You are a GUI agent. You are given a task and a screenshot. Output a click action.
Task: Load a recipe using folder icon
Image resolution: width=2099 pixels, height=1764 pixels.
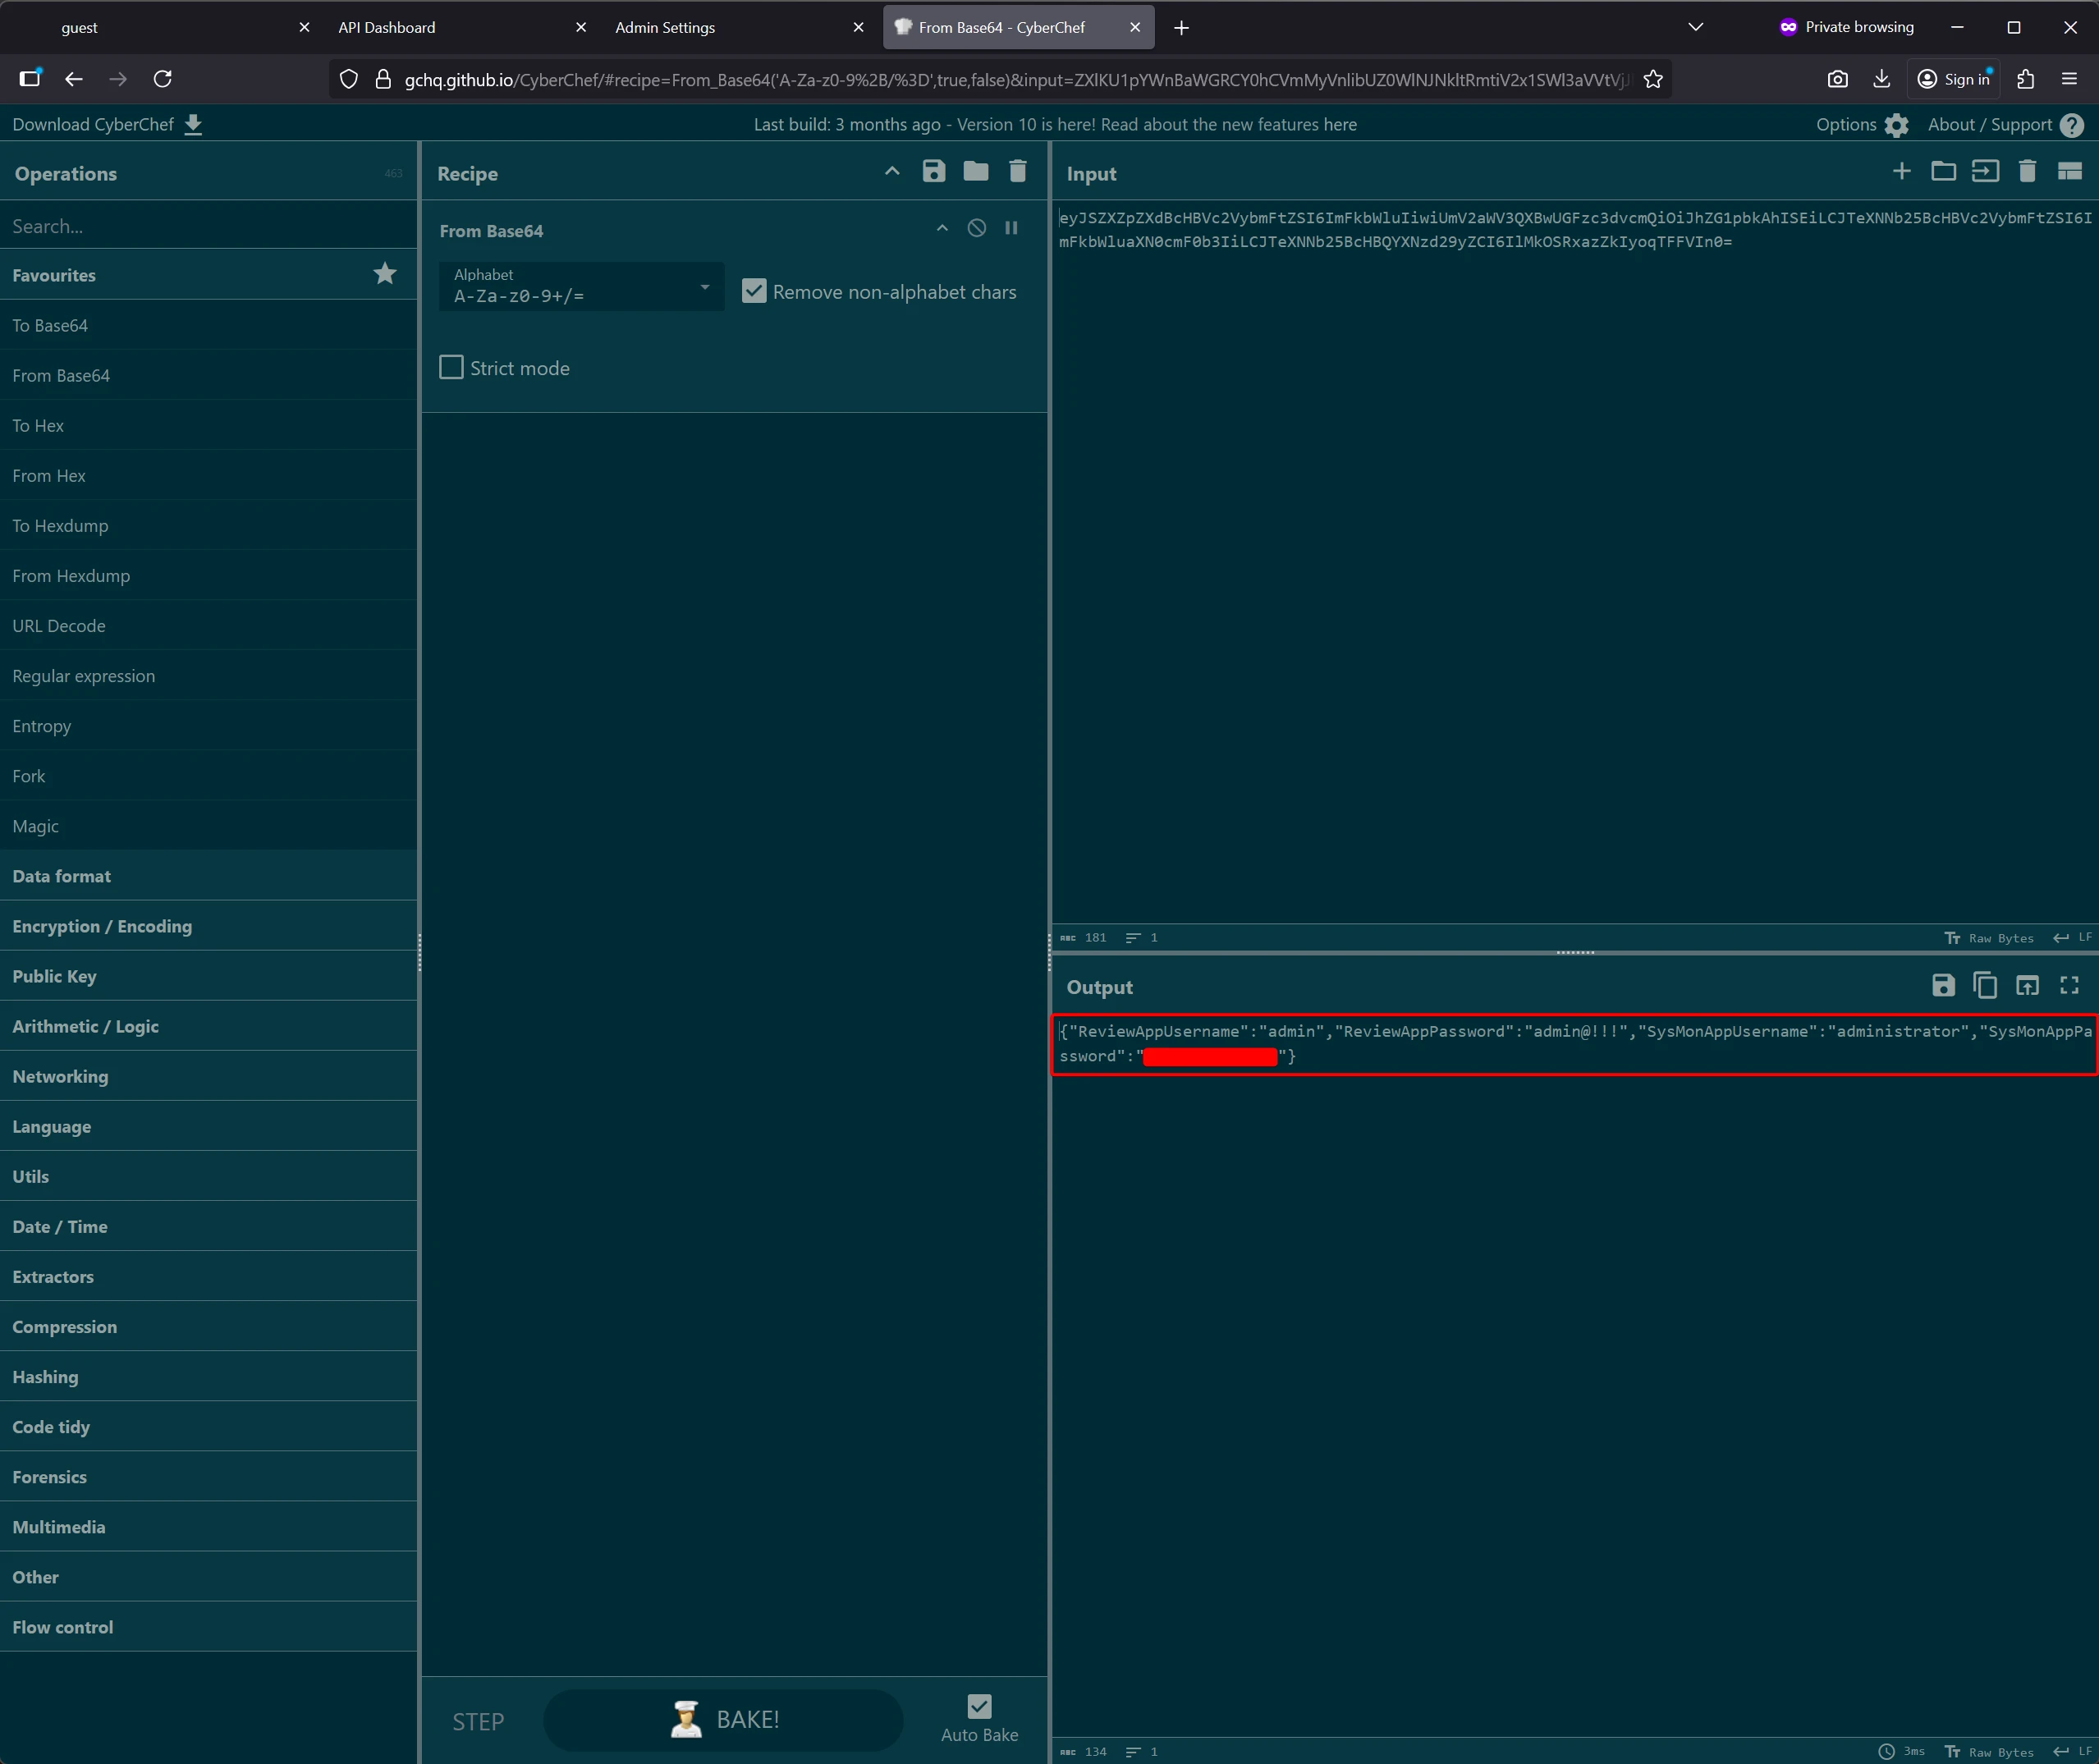point(975,172)
